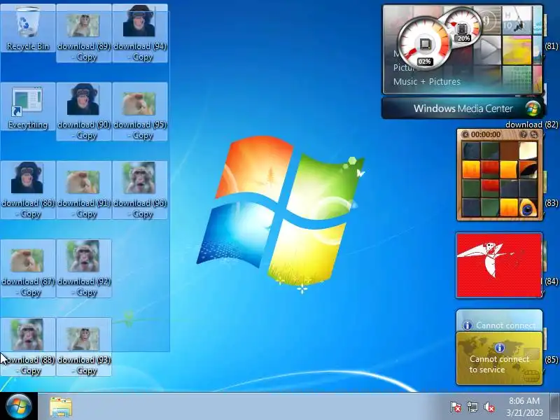Select download (88) - Copy file
The height and width of the screenshot is (420, 560).
(28, 346)
